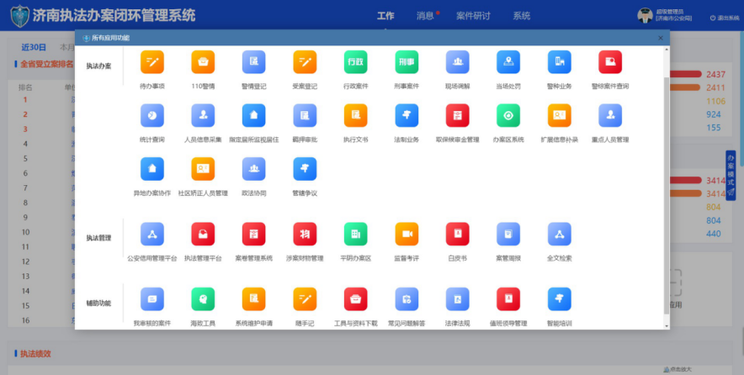Open the 办案区系统 icon
744x375 pixels.
tap(508, 116)
